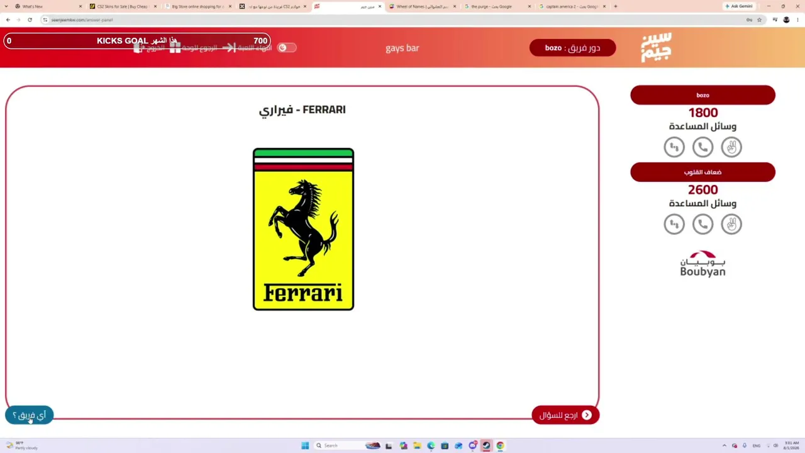Click the الخروج exit button in header
This screenshot has height=453, width=805.
click(149, 48)
